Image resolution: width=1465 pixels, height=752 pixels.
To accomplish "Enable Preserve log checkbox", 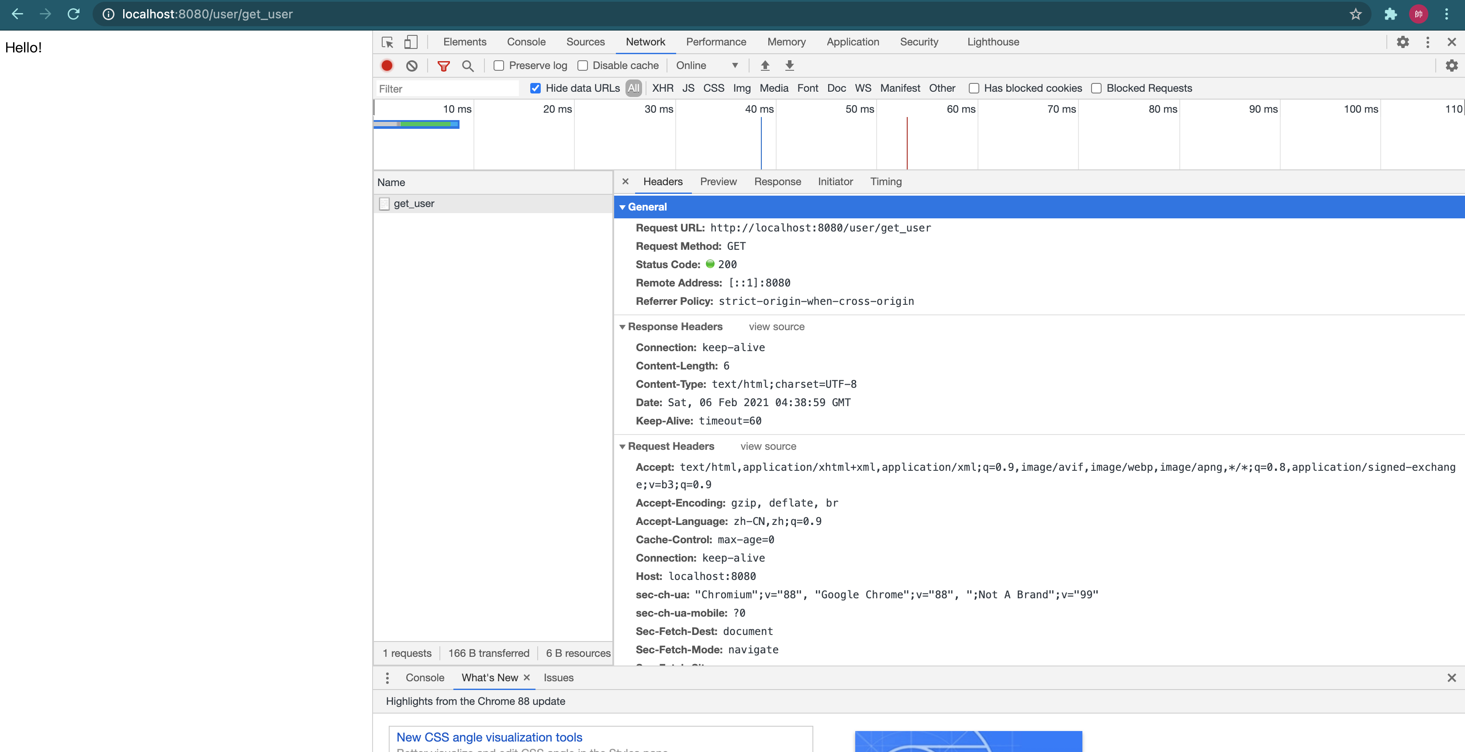I will coord(499,66).
